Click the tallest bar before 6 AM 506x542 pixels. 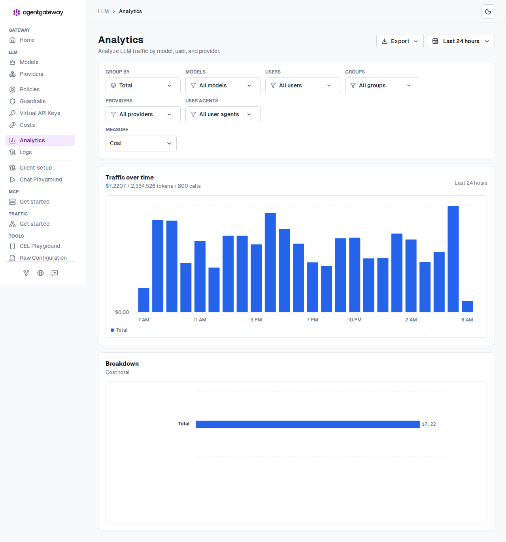point(453,259)
